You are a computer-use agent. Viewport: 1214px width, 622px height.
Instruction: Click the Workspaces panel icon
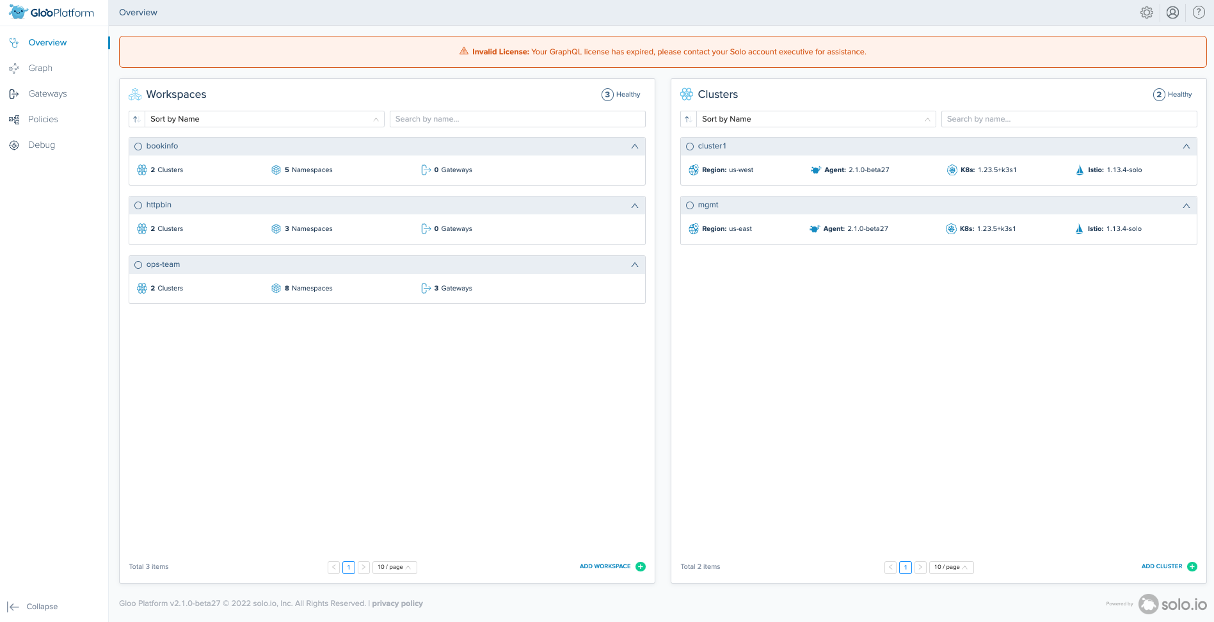[135, 94]
